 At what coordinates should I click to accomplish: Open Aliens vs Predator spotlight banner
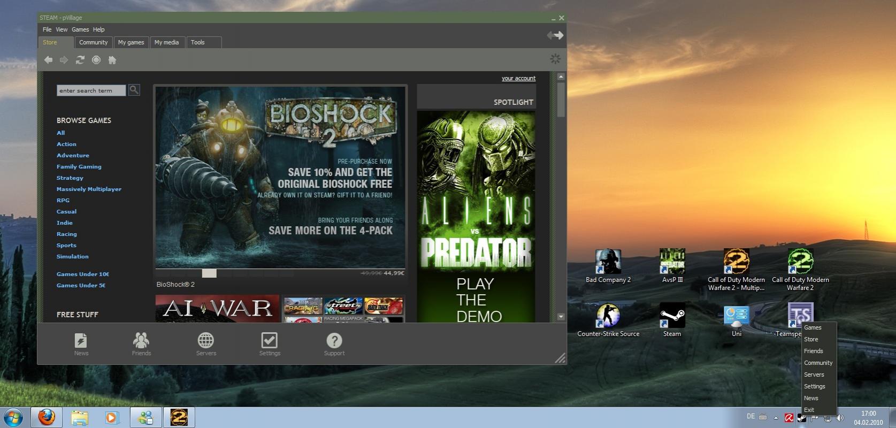click(476, 217)
